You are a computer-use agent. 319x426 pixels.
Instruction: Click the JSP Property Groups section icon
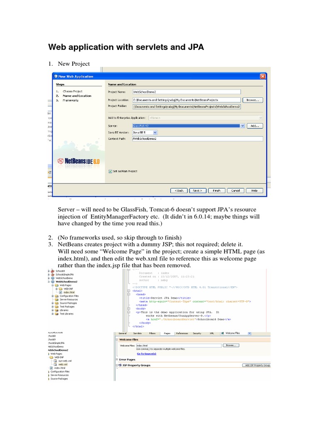point(120,365)
